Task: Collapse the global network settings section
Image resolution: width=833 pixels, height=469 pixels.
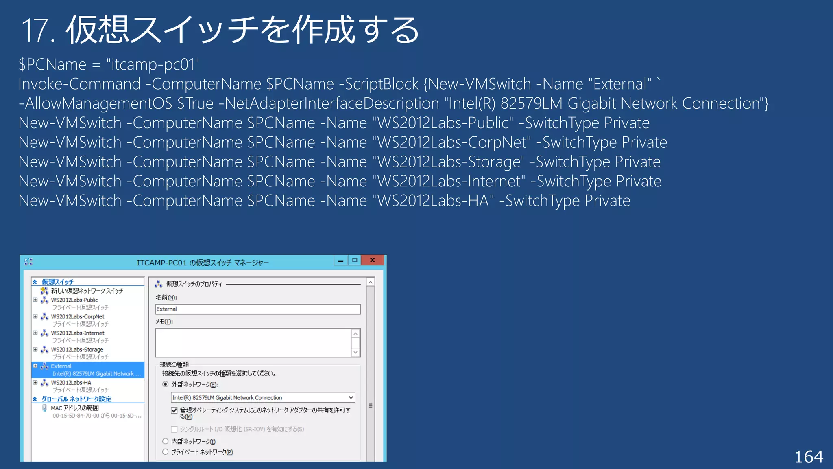Action: coord(35,399)
